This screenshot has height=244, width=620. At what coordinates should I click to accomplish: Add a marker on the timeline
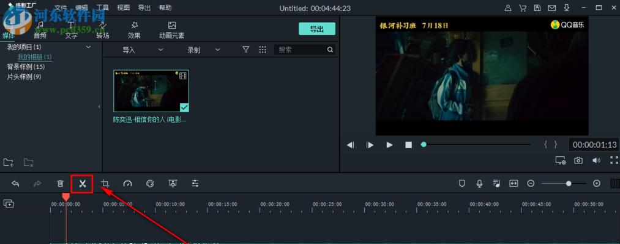[461, 183]
